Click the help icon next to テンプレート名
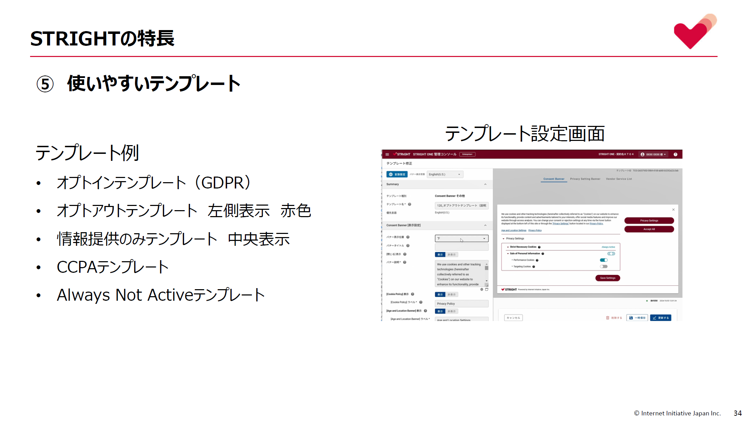748x421 pixels. pyautogui.click(x=409, y=205)
